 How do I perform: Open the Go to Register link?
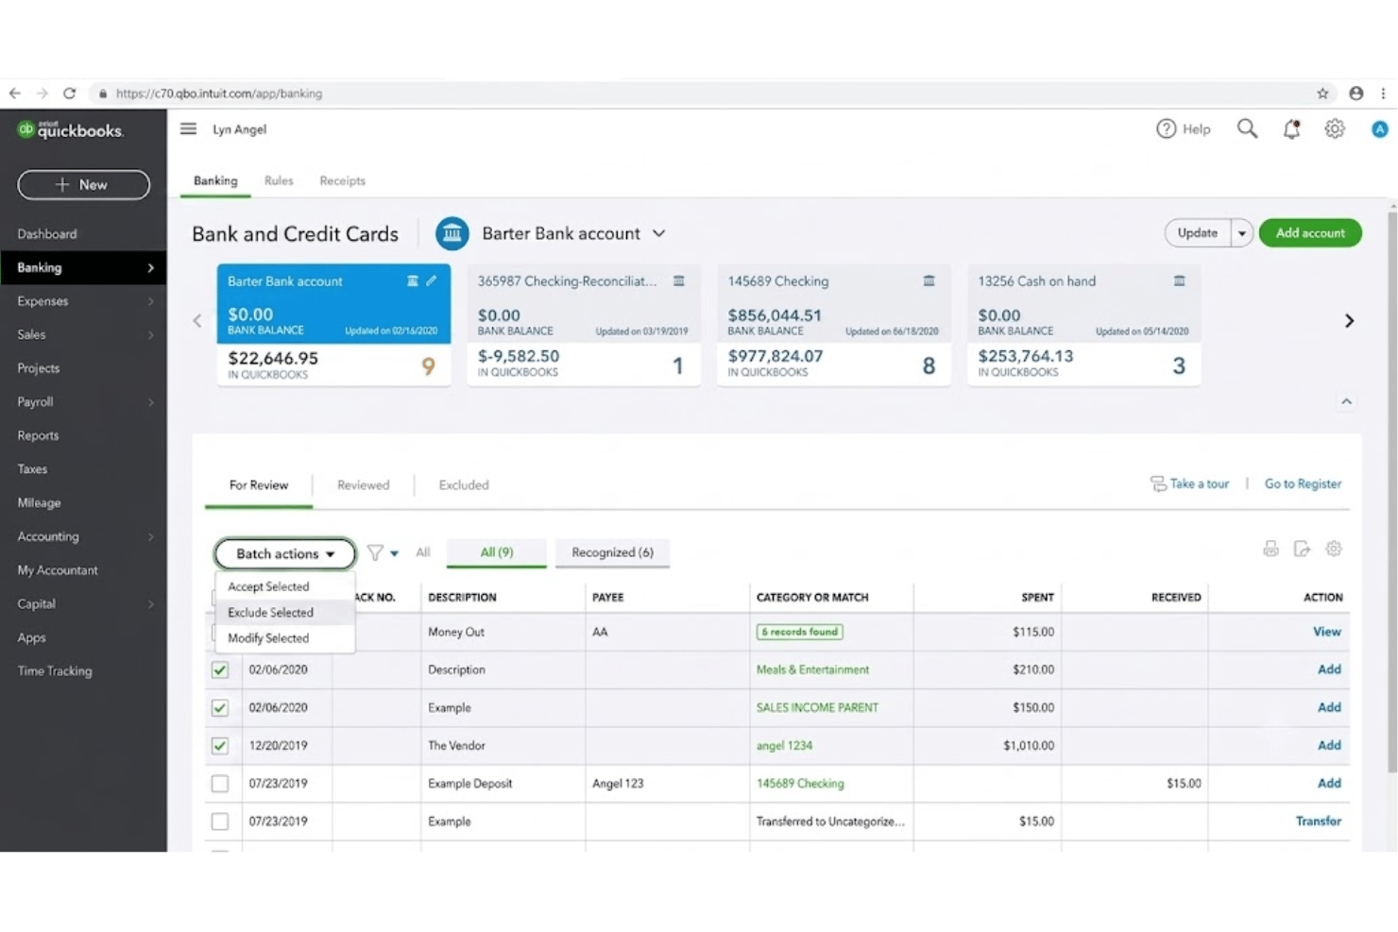click(1303, 483)
